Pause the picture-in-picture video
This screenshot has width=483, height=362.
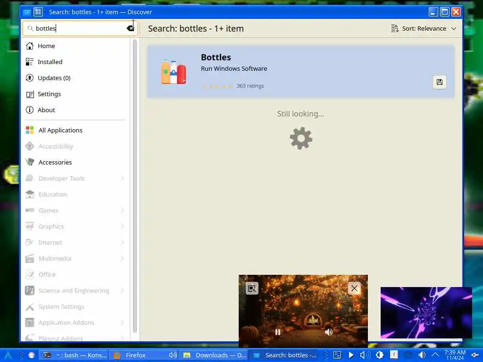coord(277,332)
